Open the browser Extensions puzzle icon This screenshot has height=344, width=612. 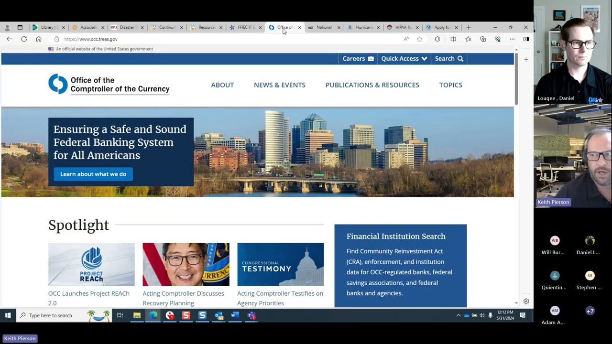point(437,39)
